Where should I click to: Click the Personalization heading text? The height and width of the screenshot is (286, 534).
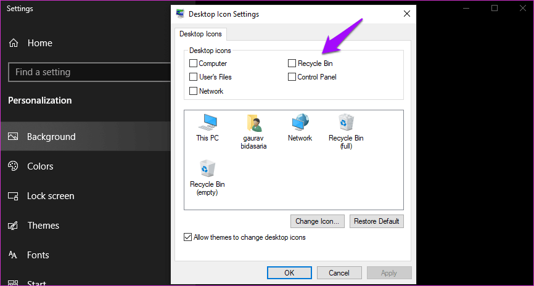[x=40, y=100]
